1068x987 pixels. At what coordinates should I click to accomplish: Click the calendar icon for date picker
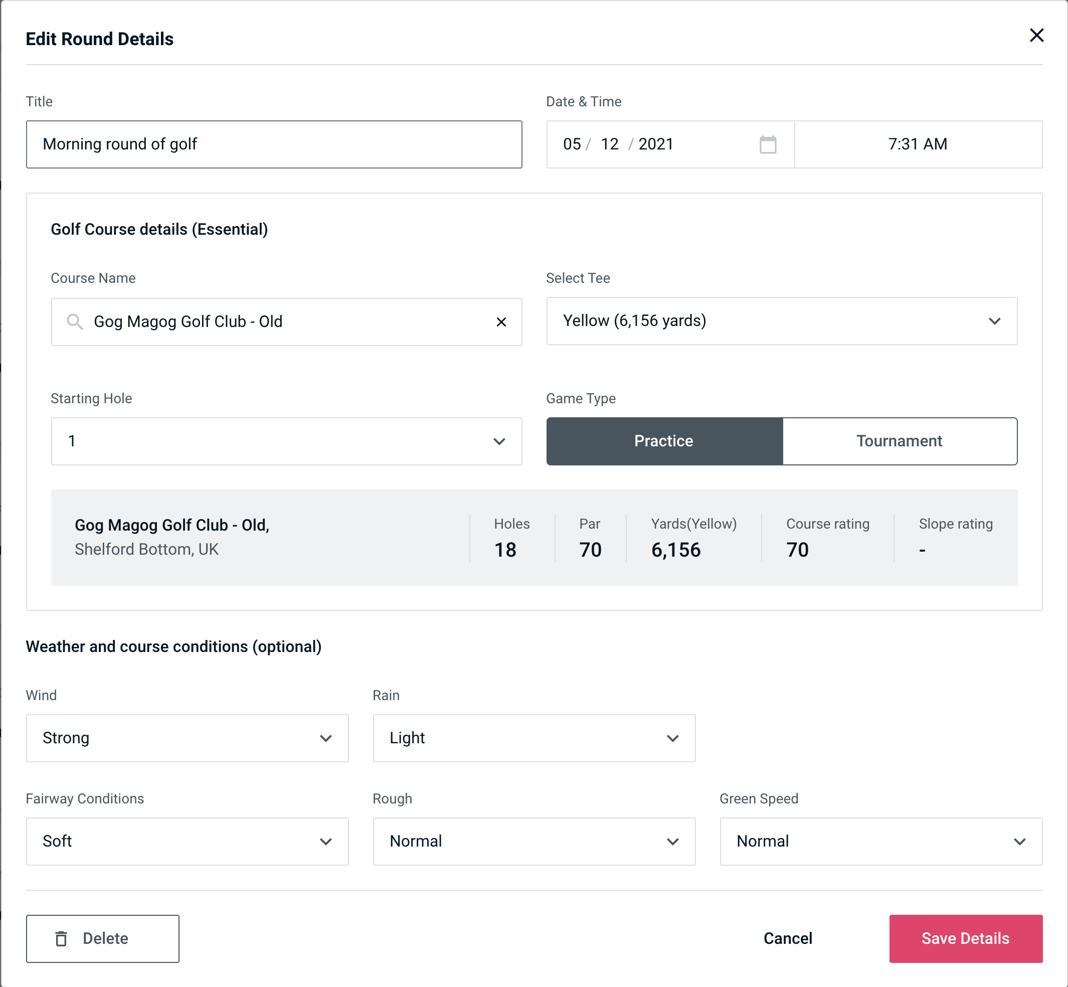pyautogui.click(x=767, y=144)
